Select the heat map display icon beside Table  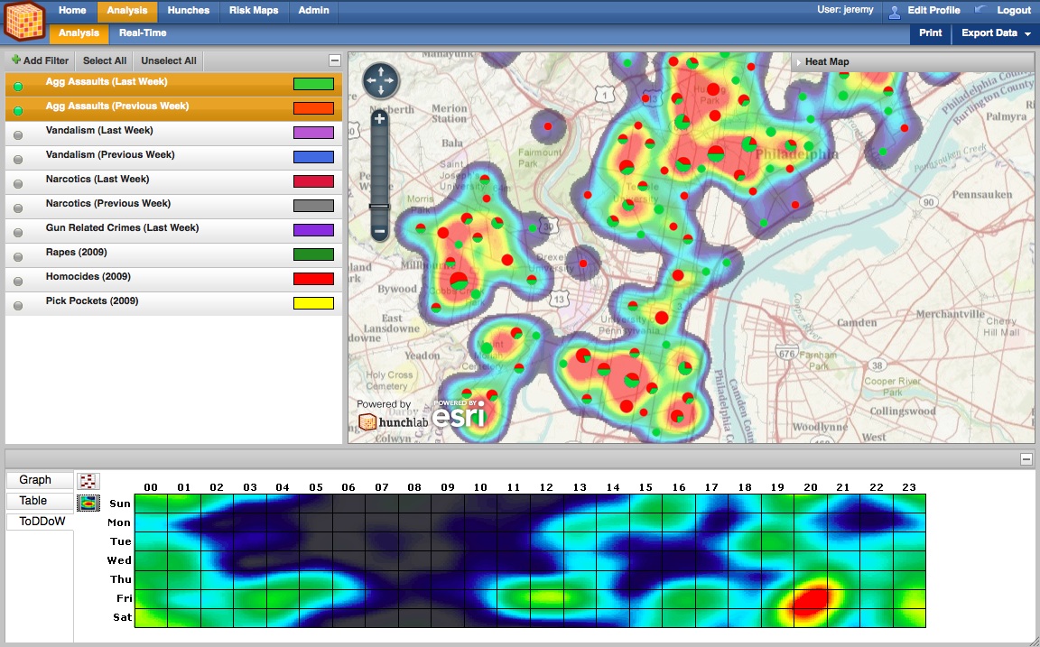point(88,502)
